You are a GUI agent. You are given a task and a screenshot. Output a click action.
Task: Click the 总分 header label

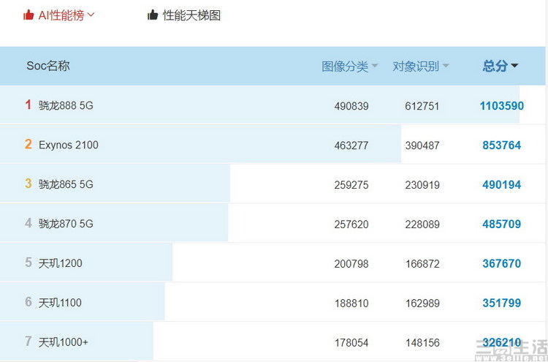point(495,66)
